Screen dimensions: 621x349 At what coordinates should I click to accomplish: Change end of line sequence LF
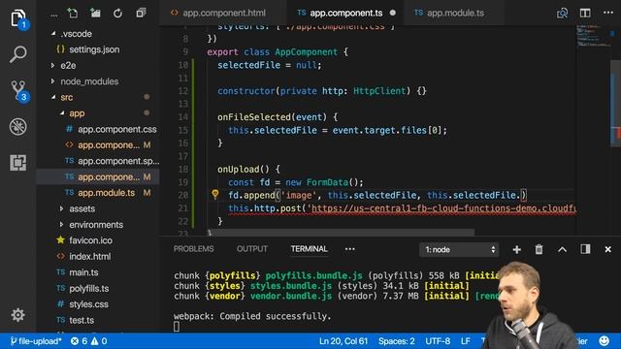pos(466,340)
